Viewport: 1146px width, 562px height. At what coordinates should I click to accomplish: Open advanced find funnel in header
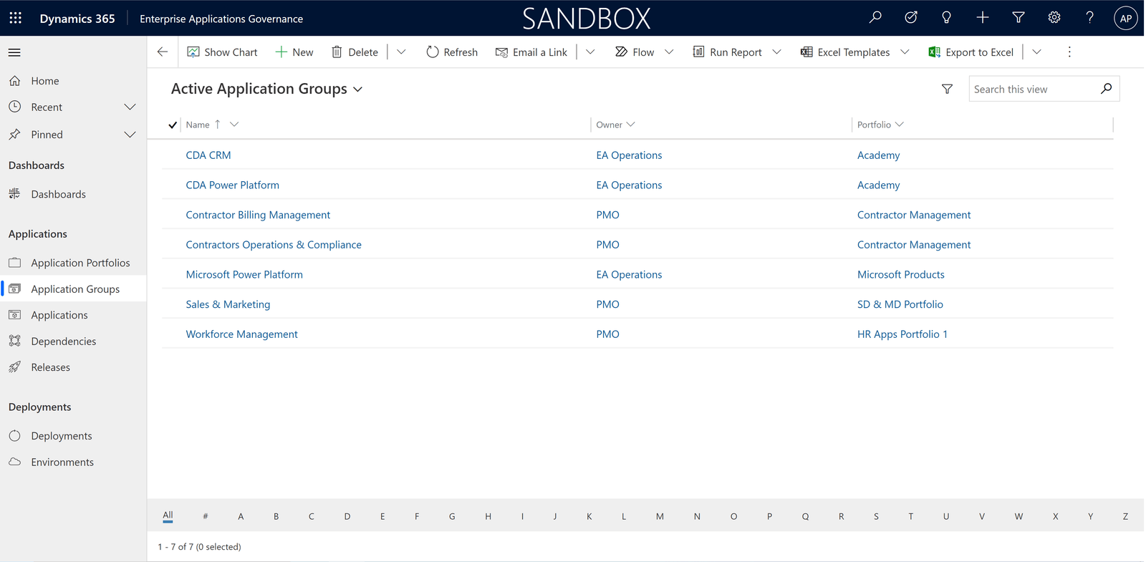click(1019, 18)
